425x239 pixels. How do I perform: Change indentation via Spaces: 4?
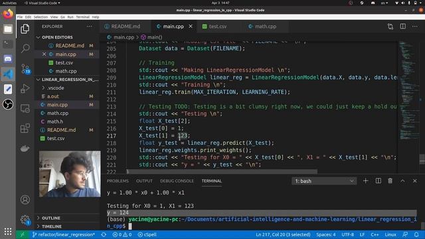point(326,234)
